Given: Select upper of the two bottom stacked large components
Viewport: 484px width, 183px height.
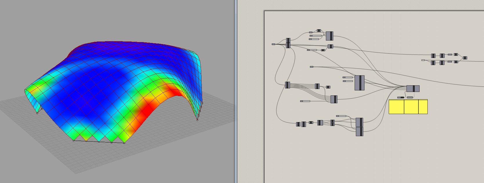Looking at the screenshot, I should click(x=360, y=122).
